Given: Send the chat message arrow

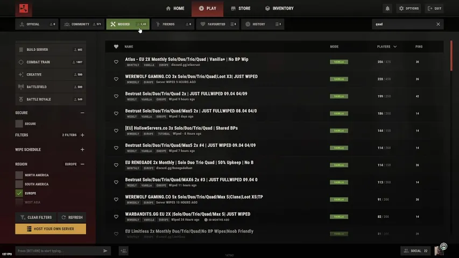Looking at the screenshot, I should pyautogui.click(x=105, y=250).
